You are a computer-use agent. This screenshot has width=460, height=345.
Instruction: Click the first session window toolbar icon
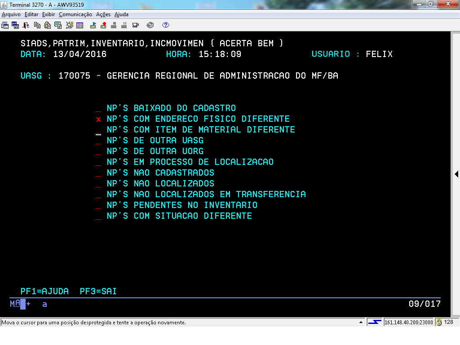pyautogui.click(x=5, y=25)
